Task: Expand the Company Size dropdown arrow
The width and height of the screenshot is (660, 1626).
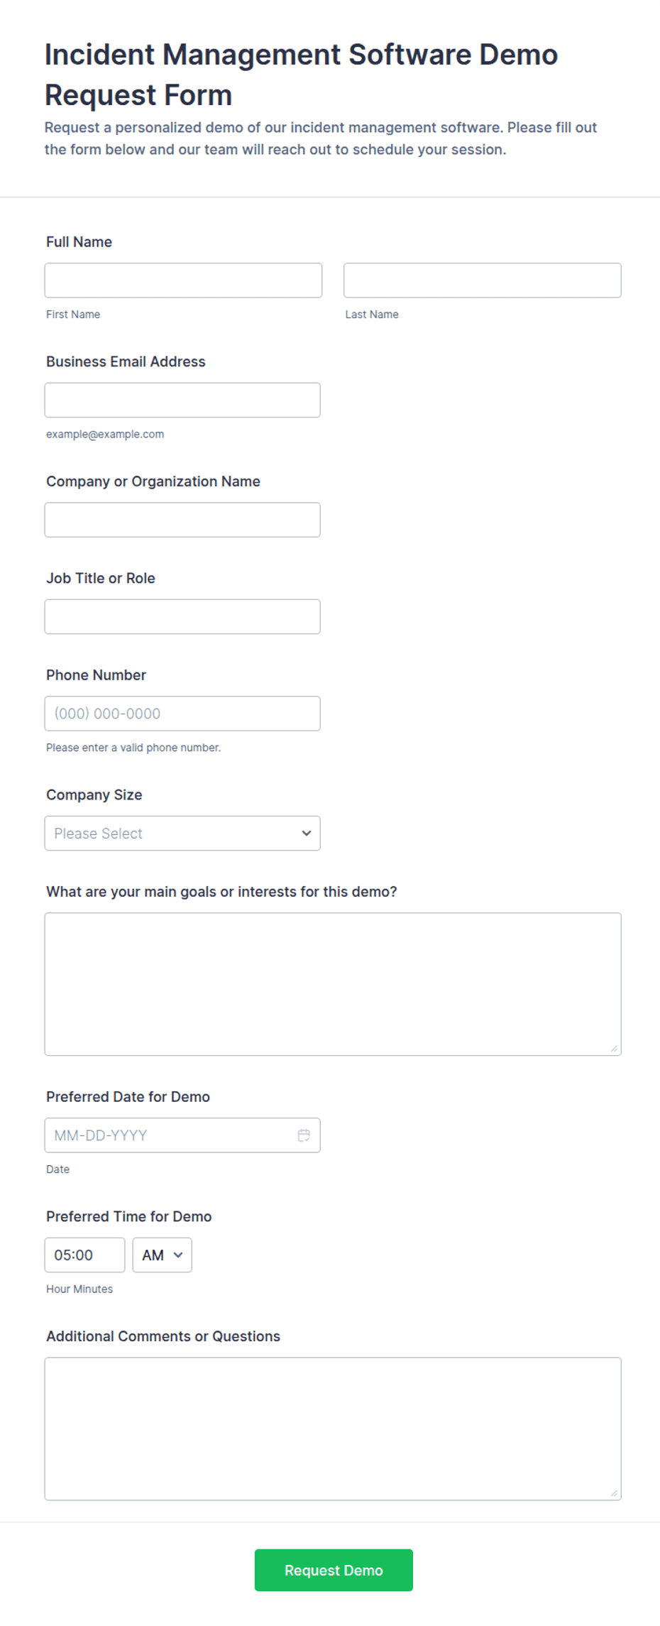Action: (x=307, y=834)
